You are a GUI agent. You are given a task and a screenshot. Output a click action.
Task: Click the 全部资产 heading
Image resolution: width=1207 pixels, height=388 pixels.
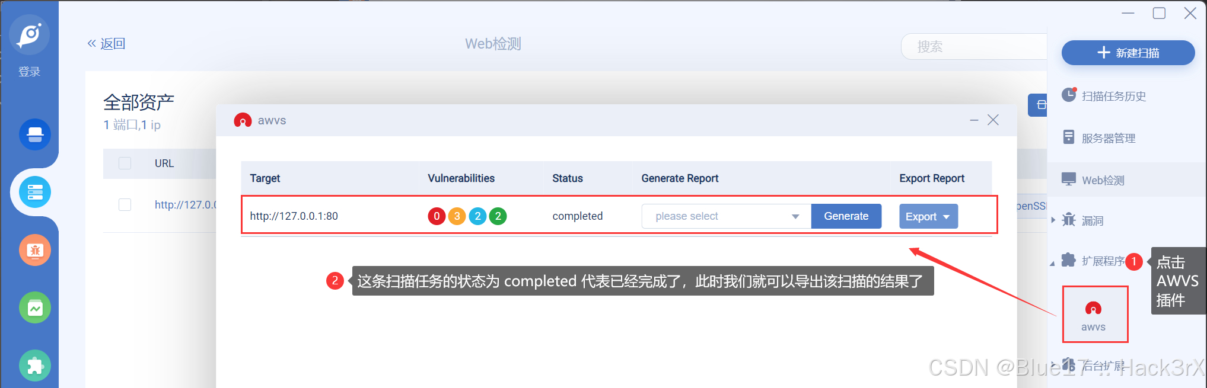[x=139, y=102]
